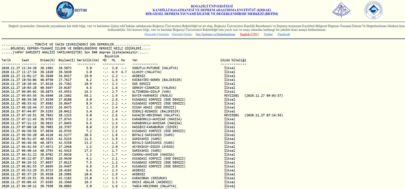Click the BDTİM globe logo

pos(65,10)
